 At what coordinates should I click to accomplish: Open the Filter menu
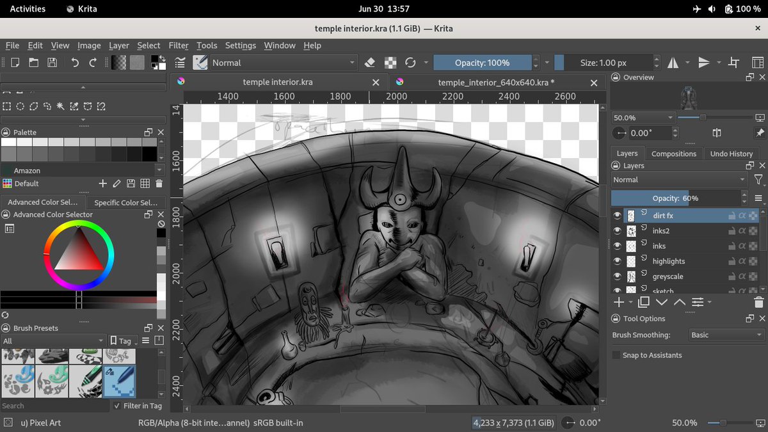tap(179, 45)
